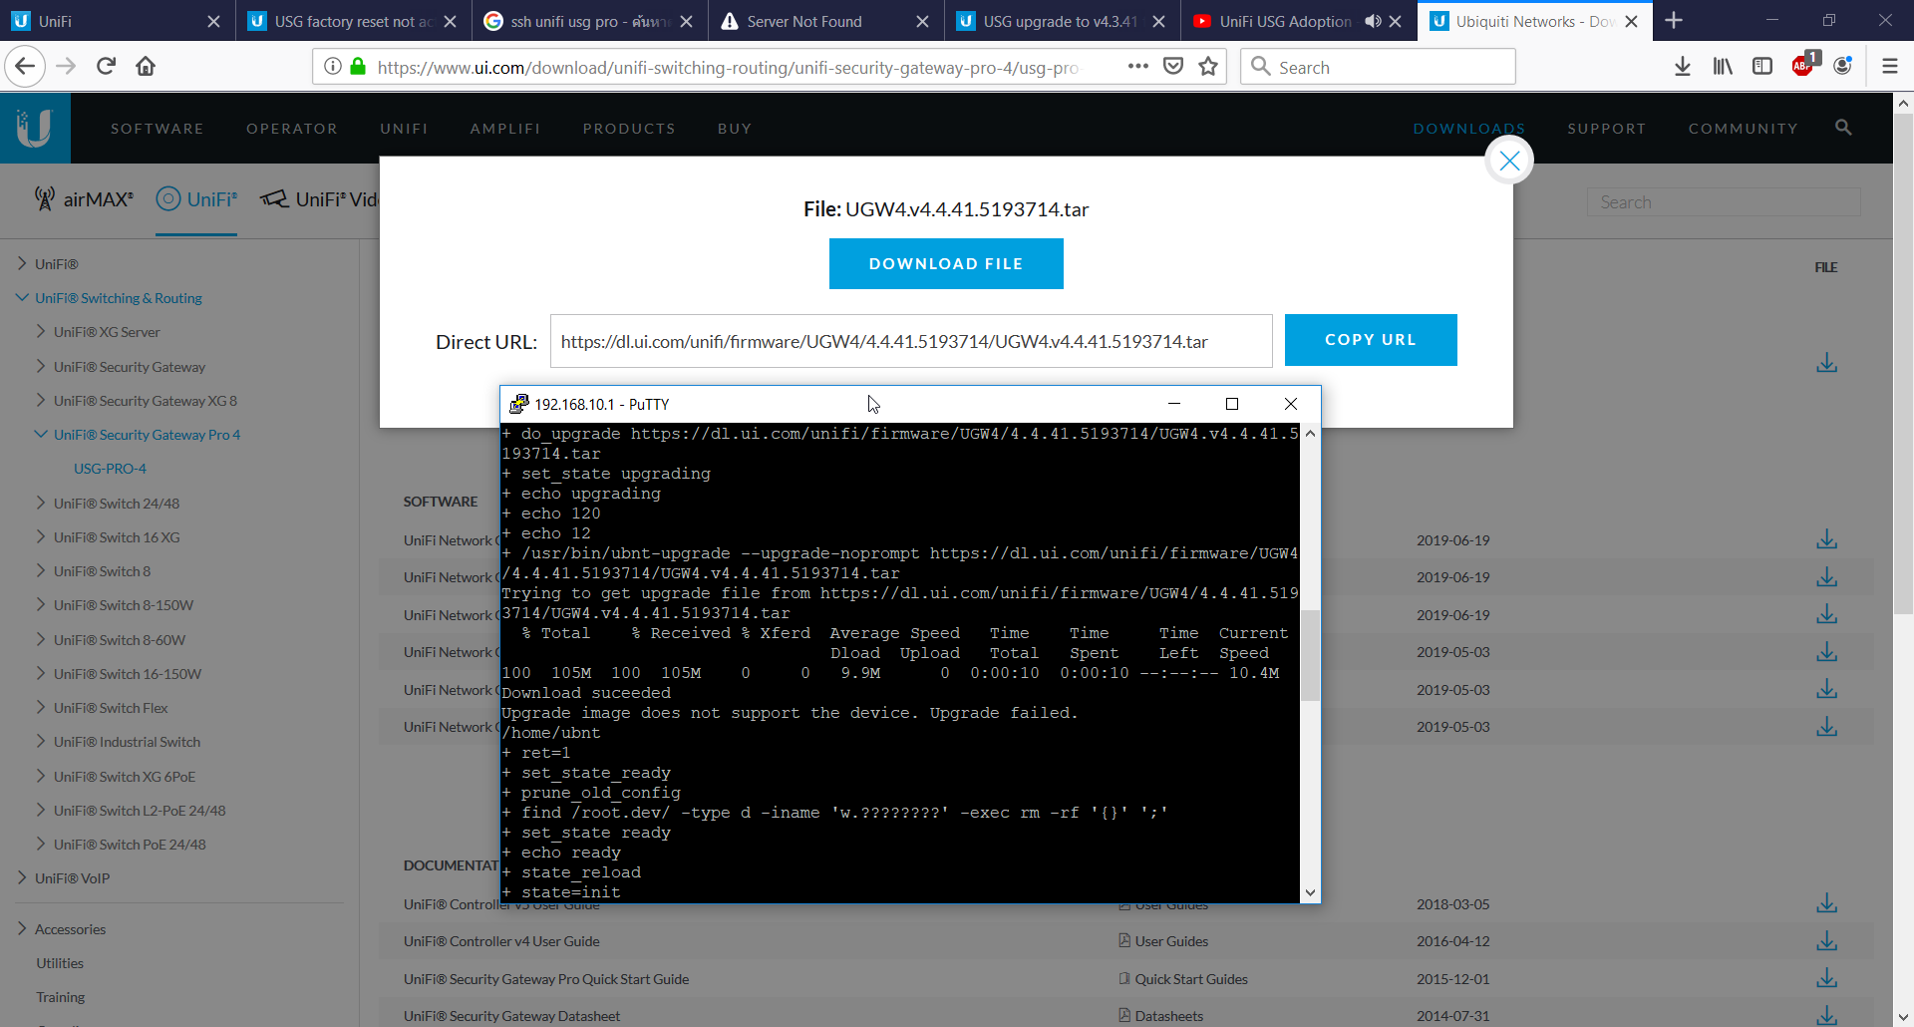The image size is (1914, 1027).
Task: Open UniFi® Security Gateway Datasheet link
Action: coord(511,1016)
